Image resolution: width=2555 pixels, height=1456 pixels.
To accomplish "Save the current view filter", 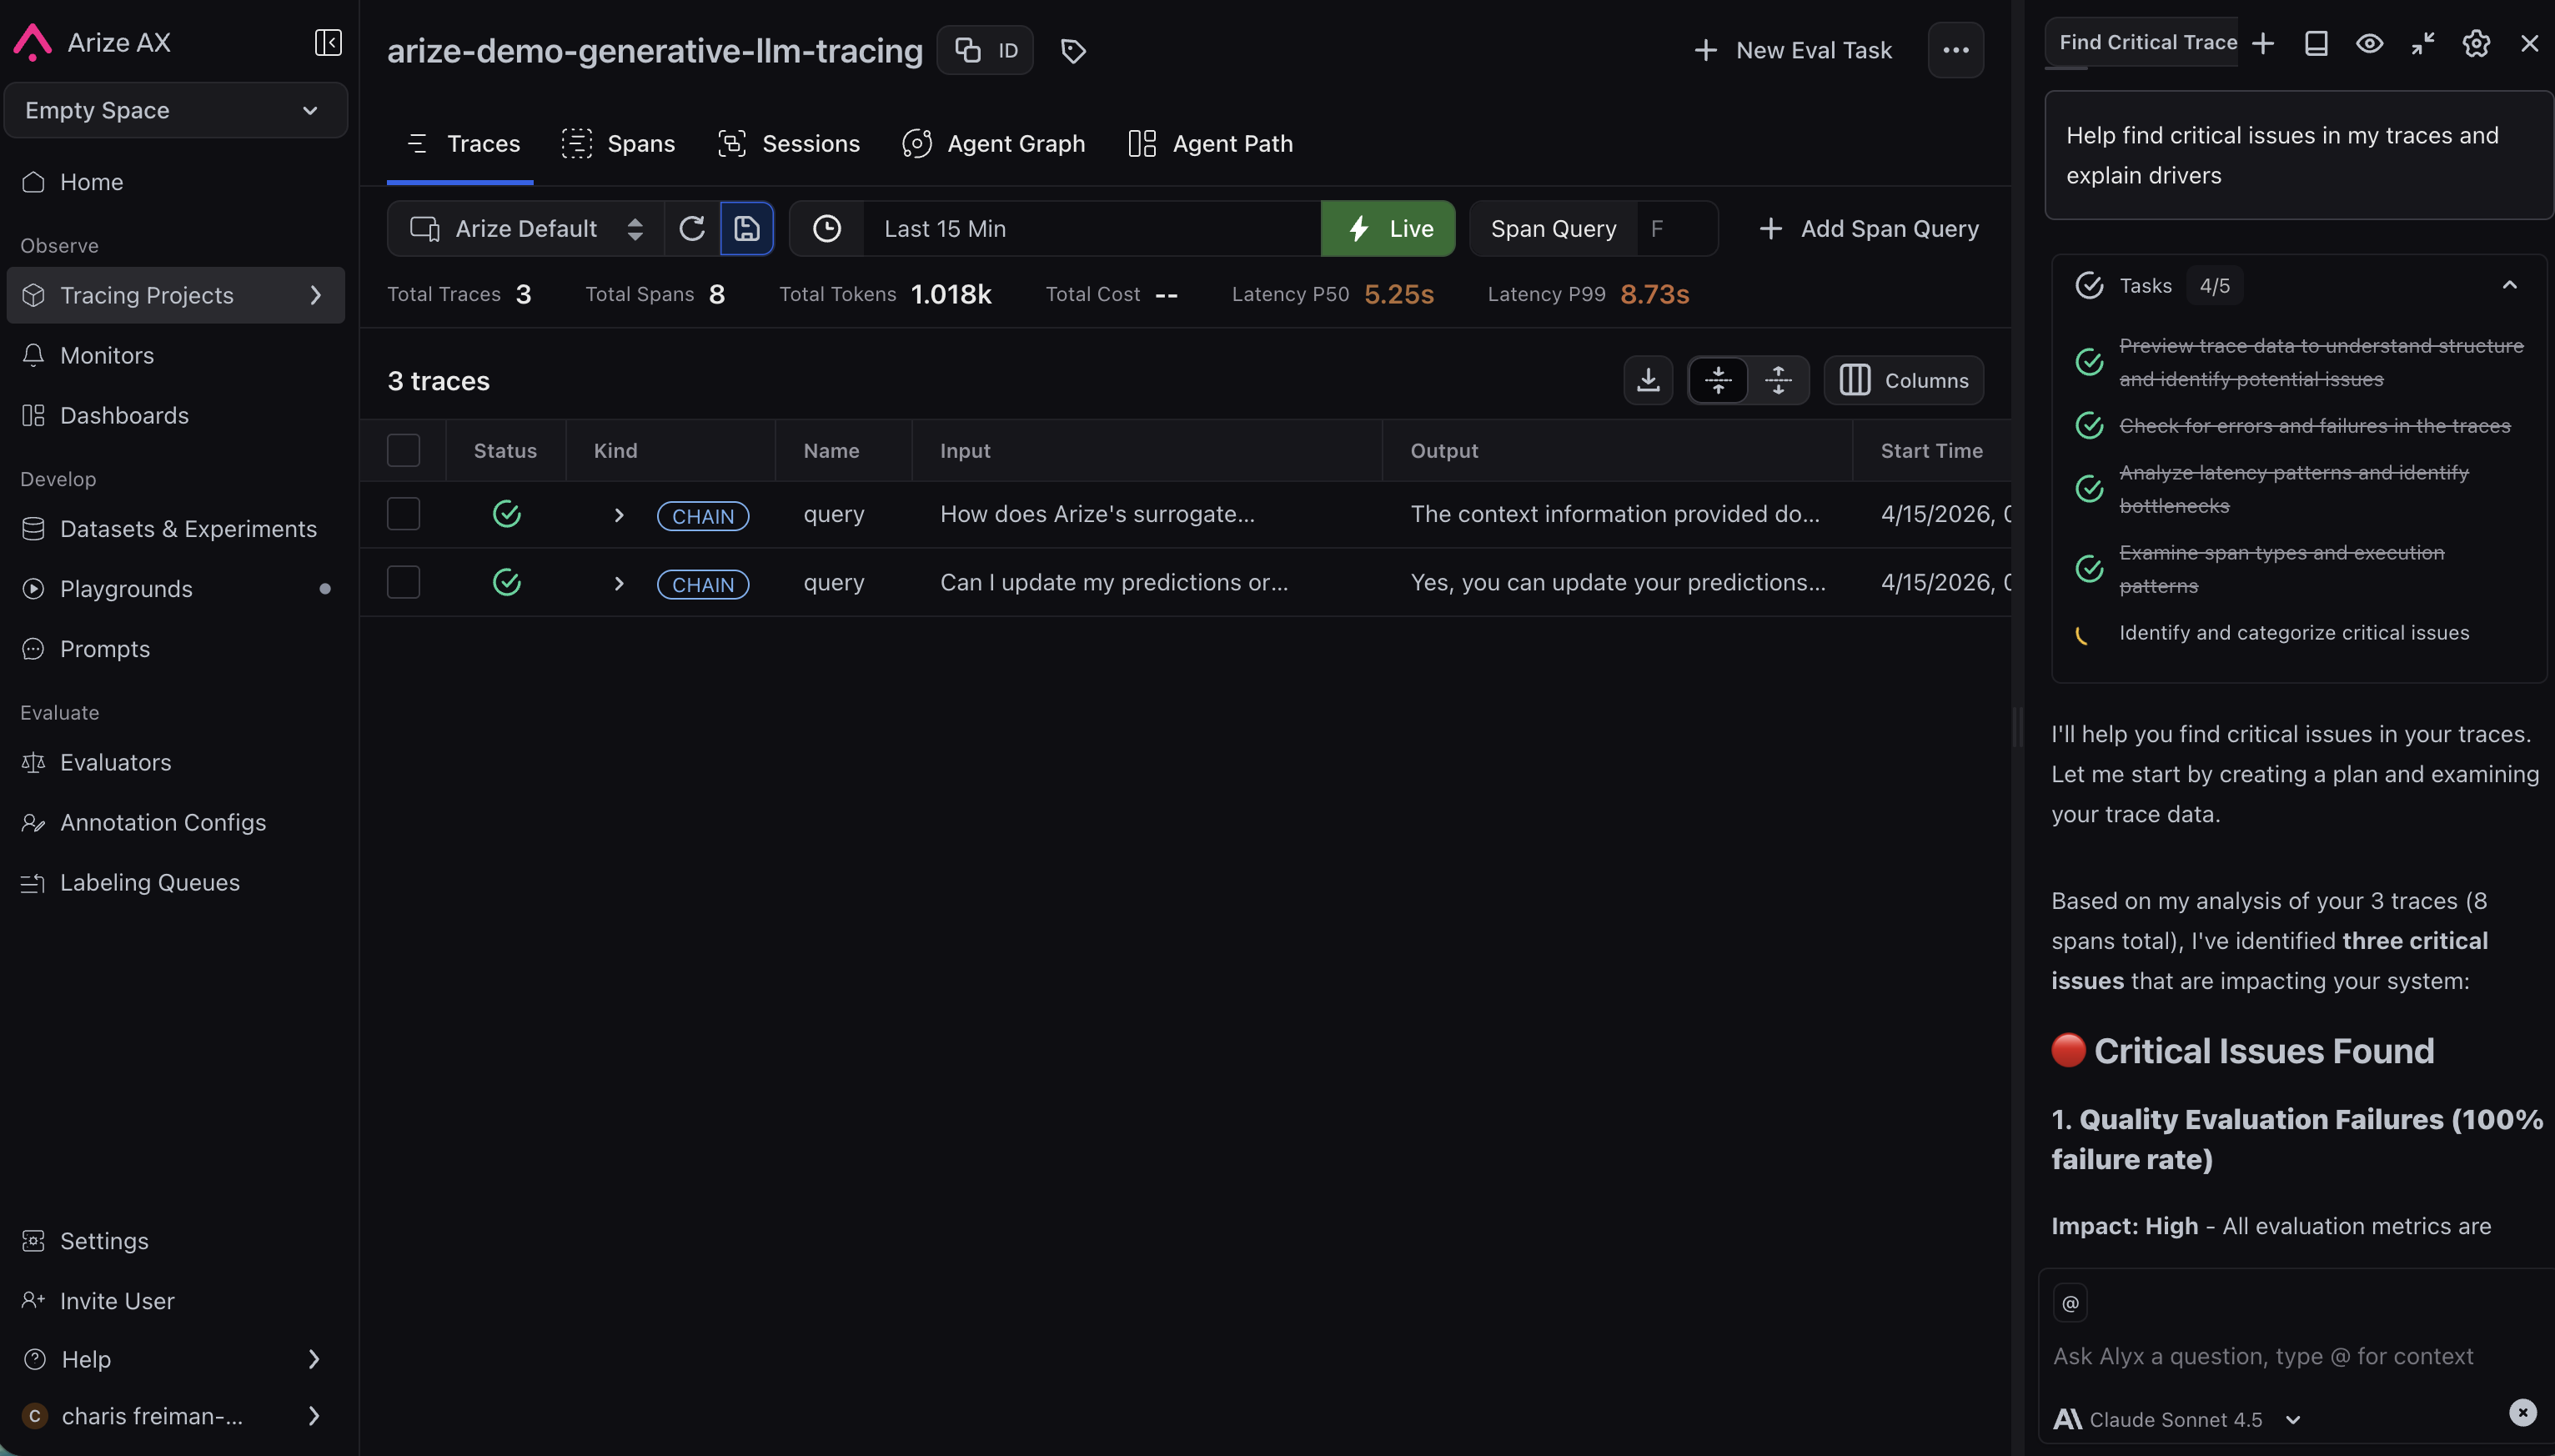I will point(747,229).
